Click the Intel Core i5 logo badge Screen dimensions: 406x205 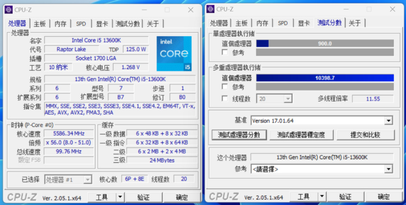[x=174, y=53]
